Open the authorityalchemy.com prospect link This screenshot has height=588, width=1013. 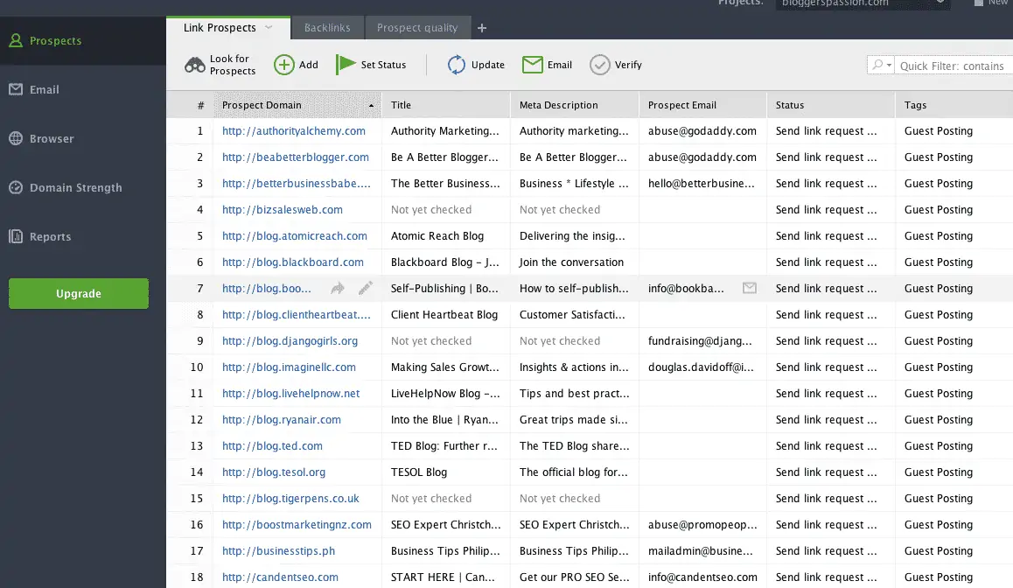(294, 131)
